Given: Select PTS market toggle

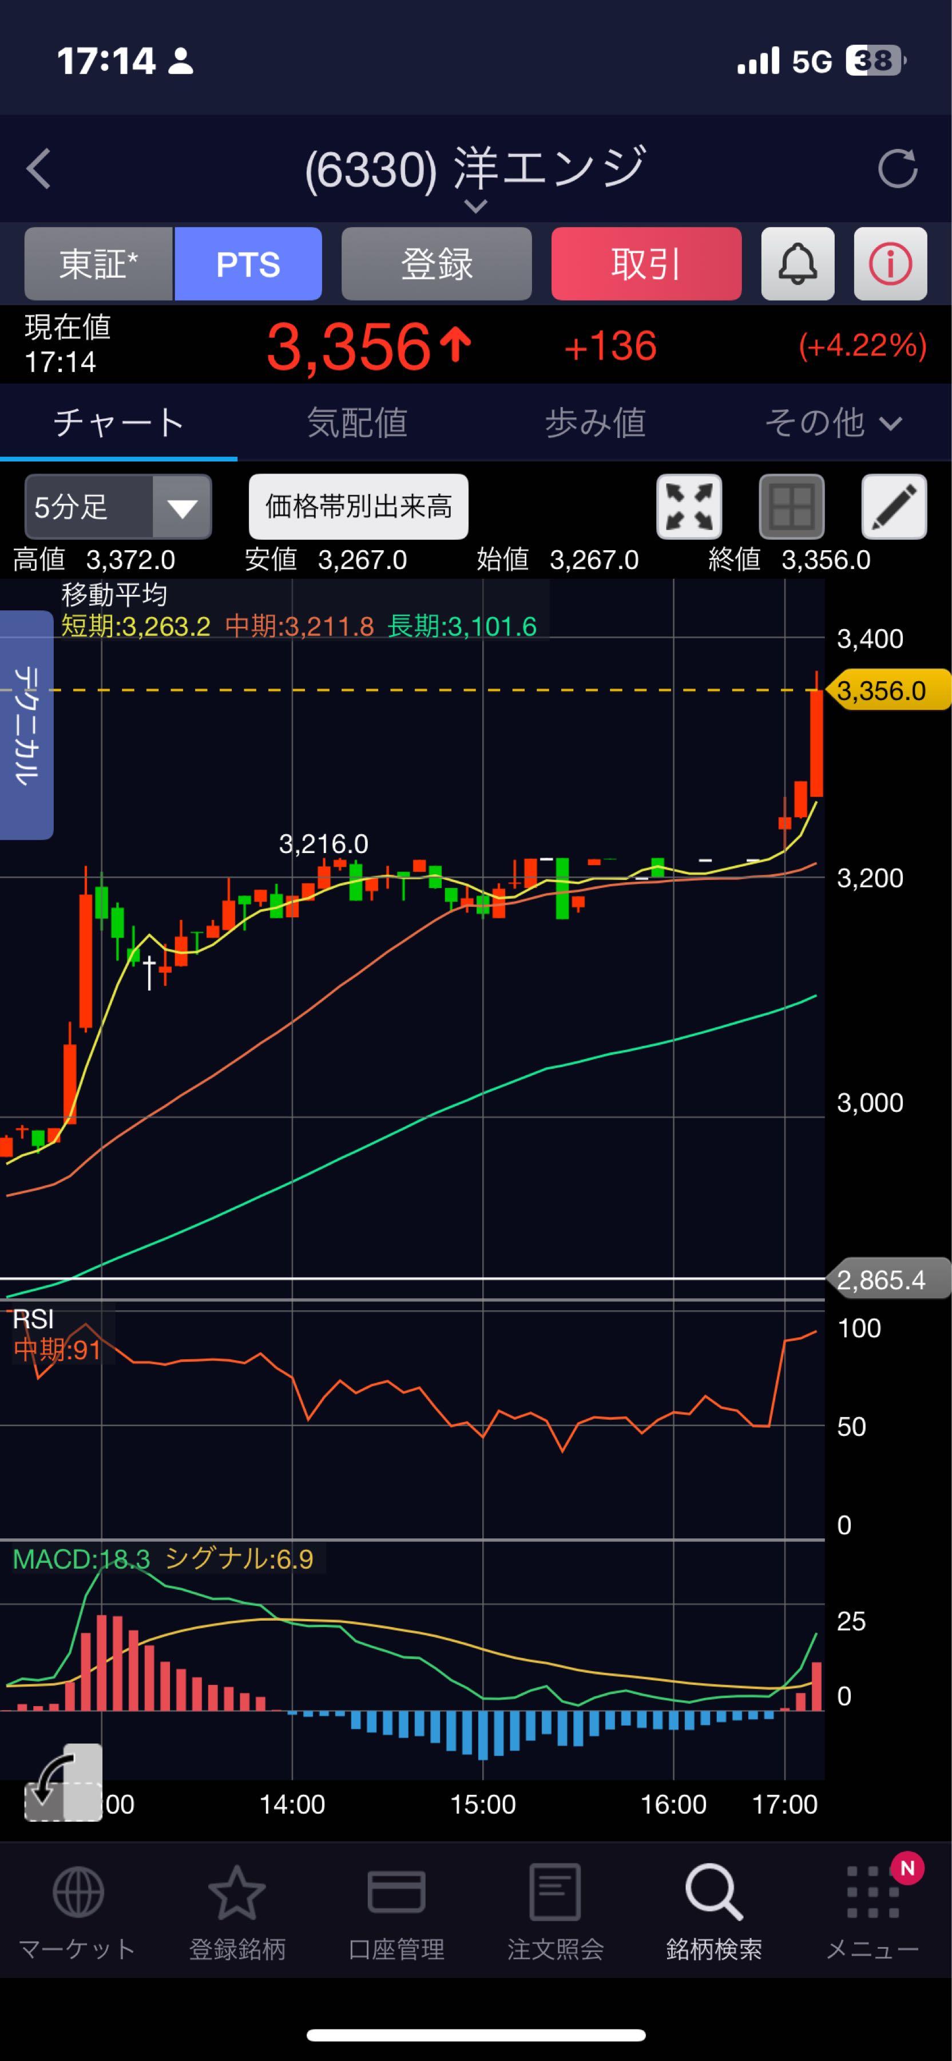Looking at the screenshot, I should click(x=248, y=264).
